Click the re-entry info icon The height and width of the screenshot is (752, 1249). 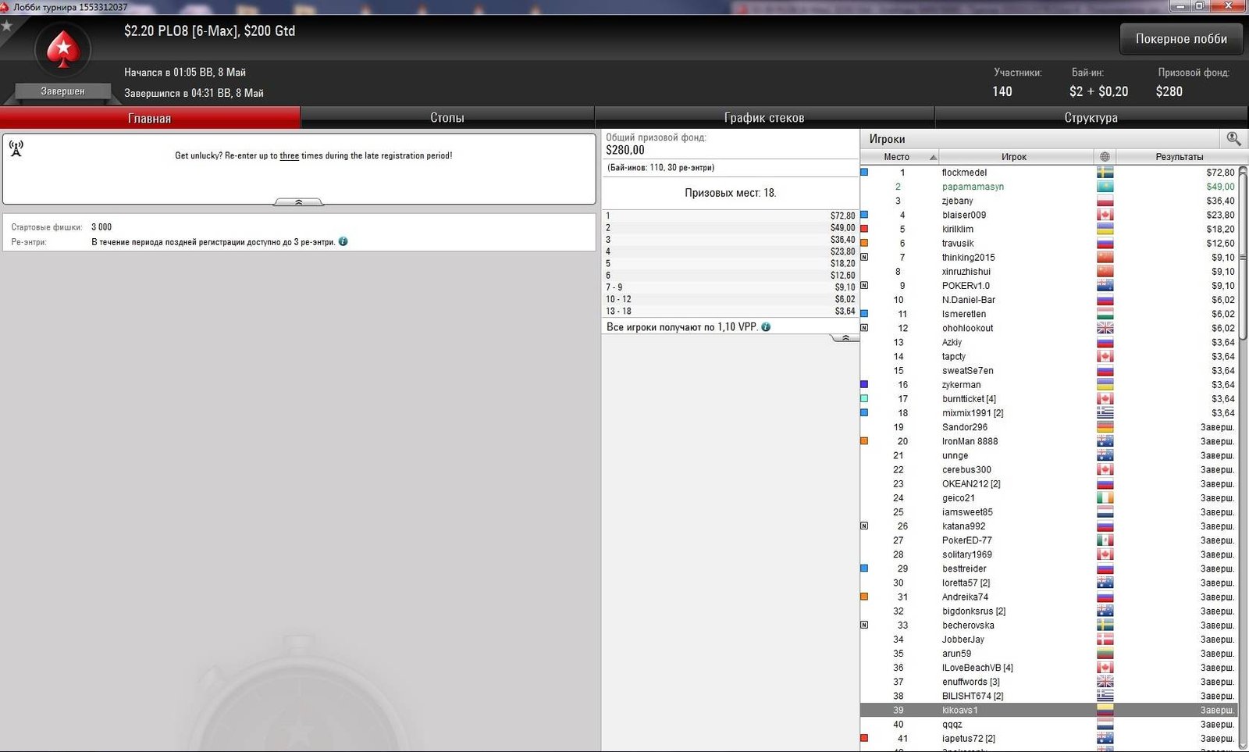343,242
